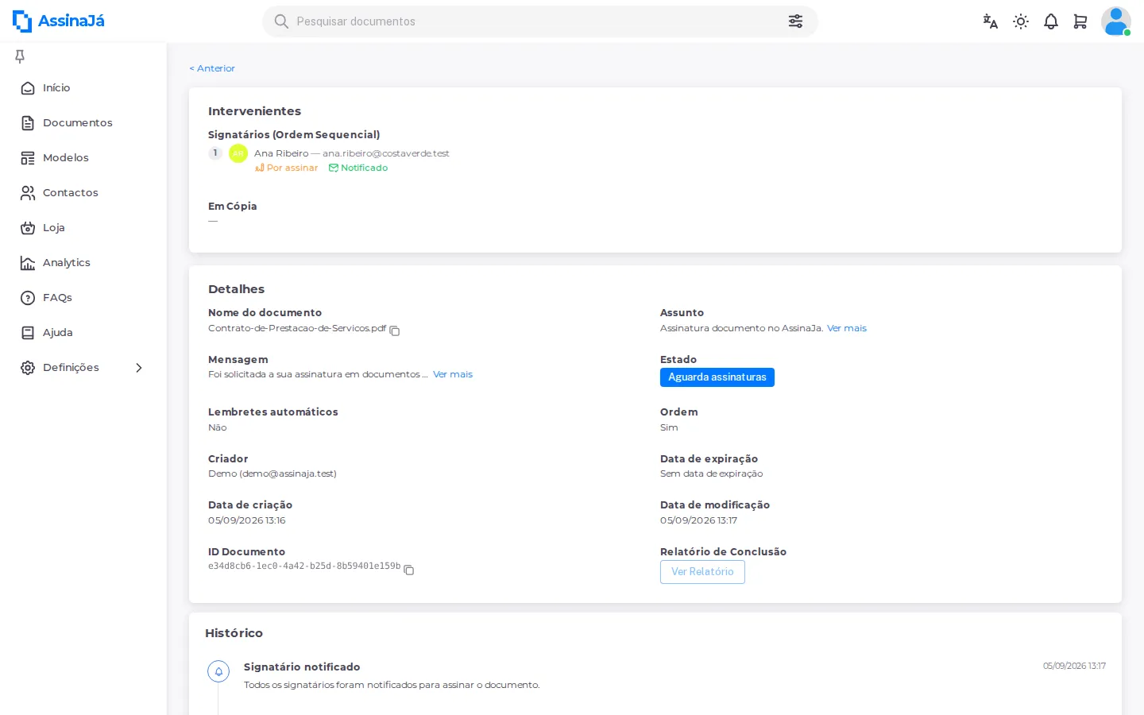Expand Assunto with Ver mais

[847, 328]
